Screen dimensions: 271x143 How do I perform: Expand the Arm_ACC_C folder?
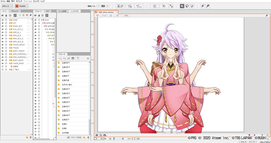(x=10, y=29)
